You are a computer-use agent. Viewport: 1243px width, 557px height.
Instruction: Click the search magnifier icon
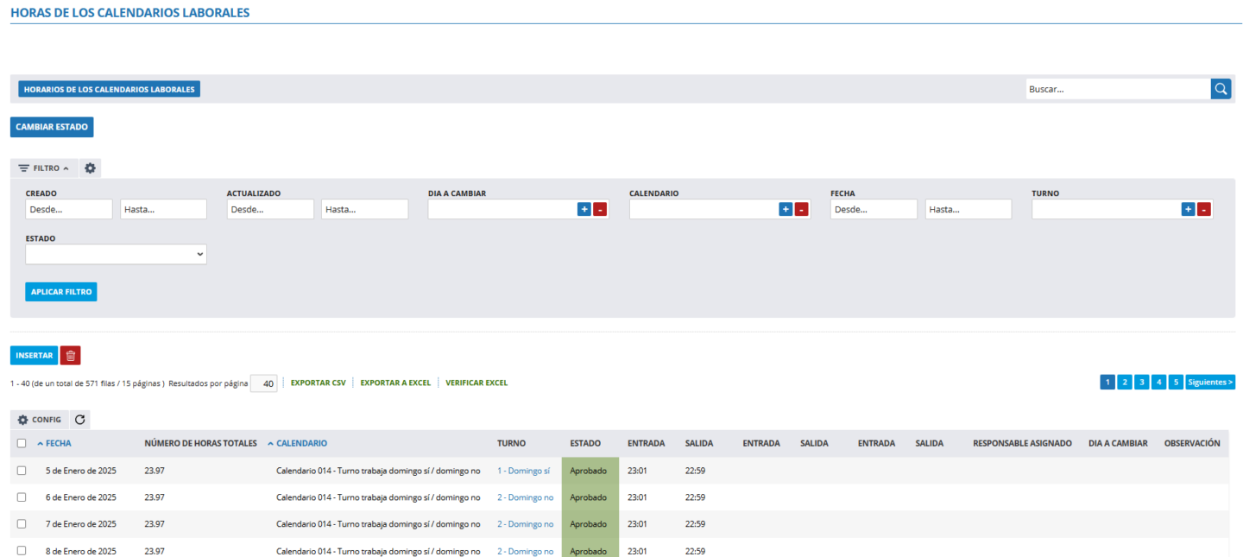click(1221, 89)
